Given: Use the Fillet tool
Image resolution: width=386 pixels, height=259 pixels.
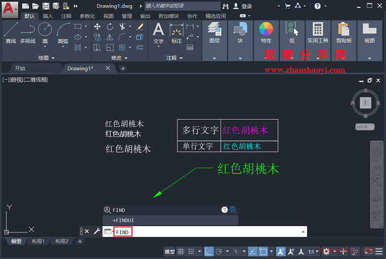Looking at the screenshot, I should click(122, 37).
